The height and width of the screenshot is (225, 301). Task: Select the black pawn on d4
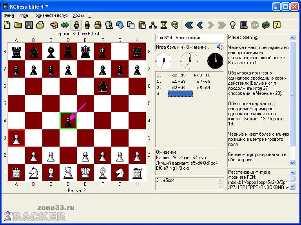coord(68,121)
